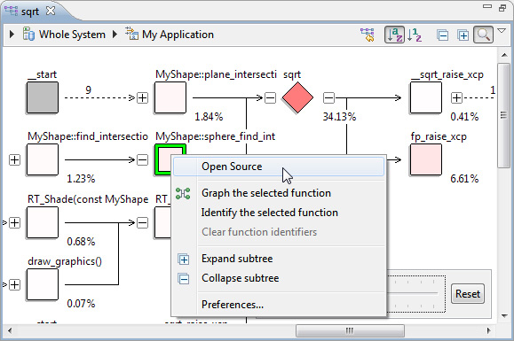Expand the plus right of __sqrt_raise_xcp

[x=456, y=97]
